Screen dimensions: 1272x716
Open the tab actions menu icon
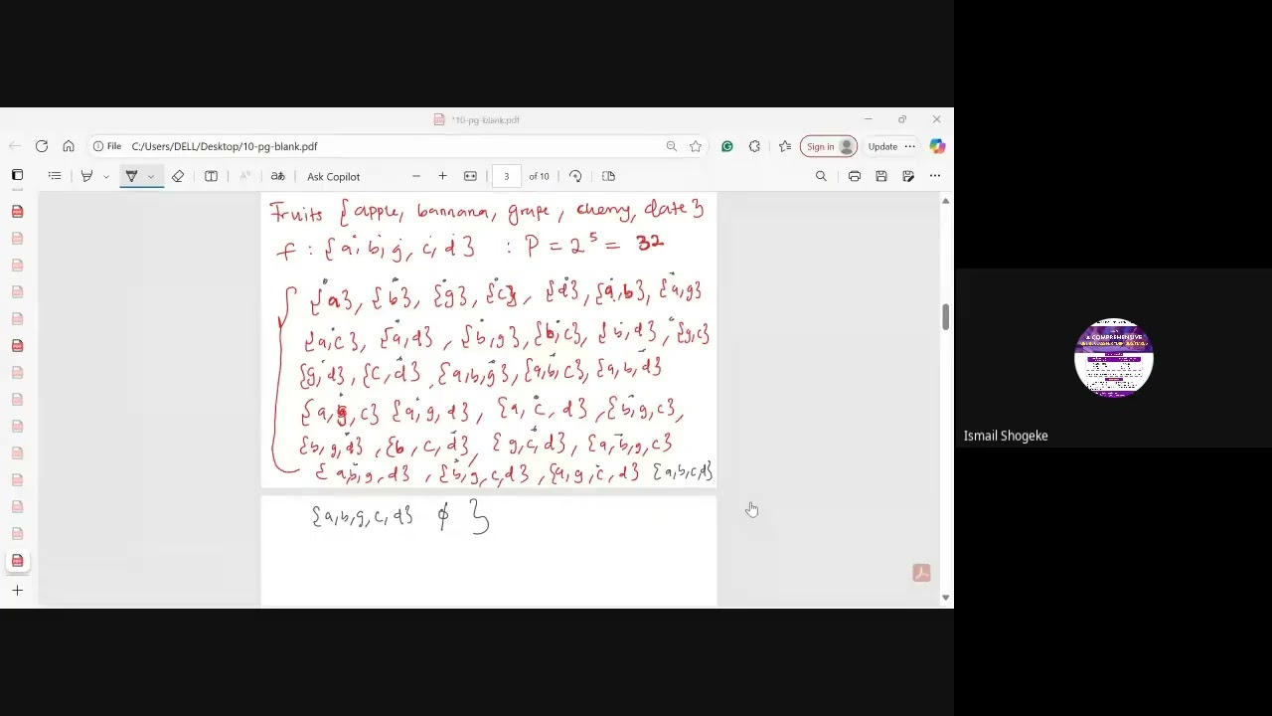[17, 175]
